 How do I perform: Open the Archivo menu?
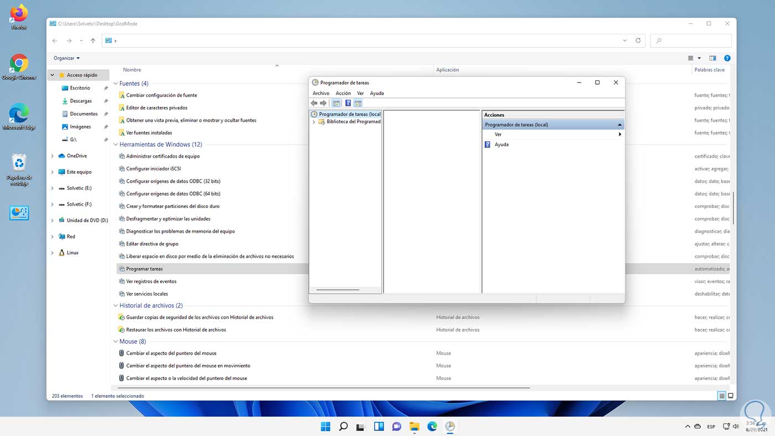[x=321, y=94]
